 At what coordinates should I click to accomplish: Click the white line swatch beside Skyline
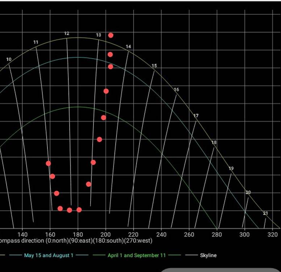coord(192,255)
